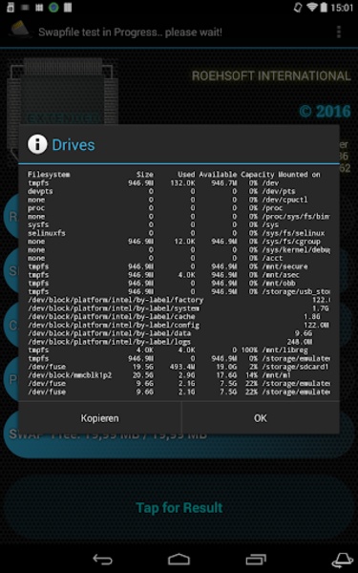
Task: Select the by-label/factory line
Action: coord(179,300)
